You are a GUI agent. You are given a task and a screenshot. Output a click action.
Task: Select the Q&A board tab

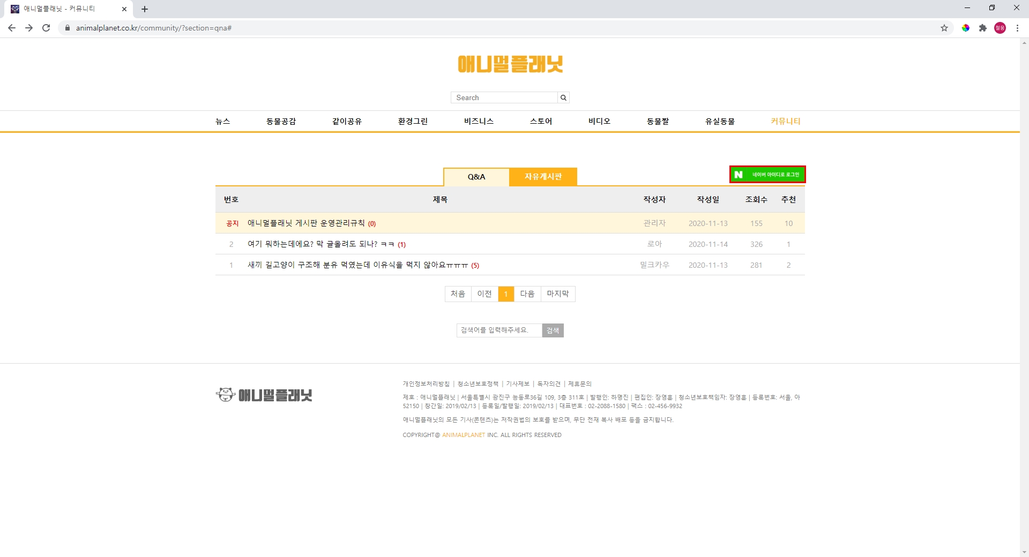(476, 177)
